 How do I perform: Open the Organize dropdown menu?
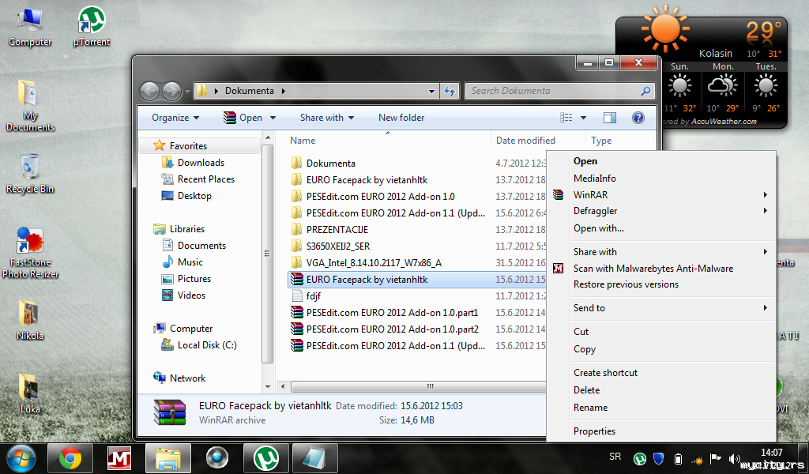[175, 118]
